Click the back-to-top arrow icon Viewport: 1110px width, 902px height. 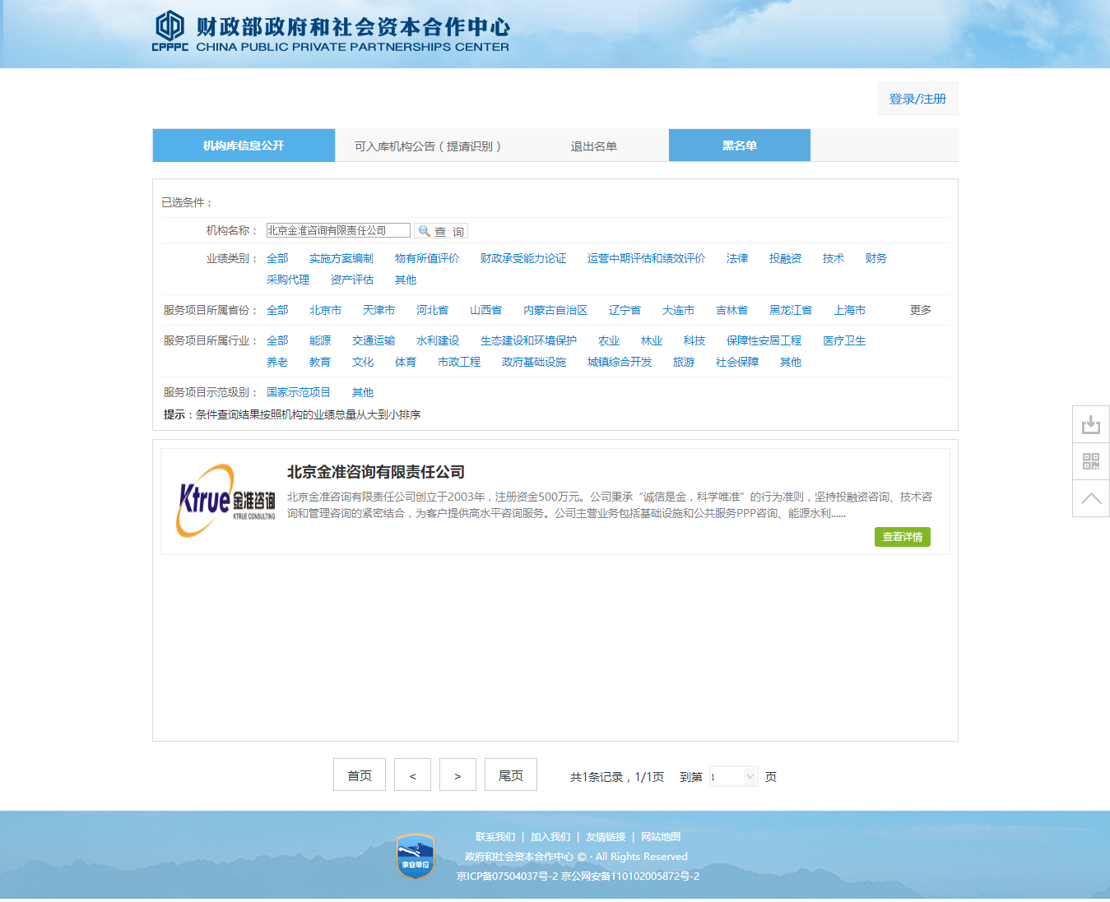(x=1091, y=498)
